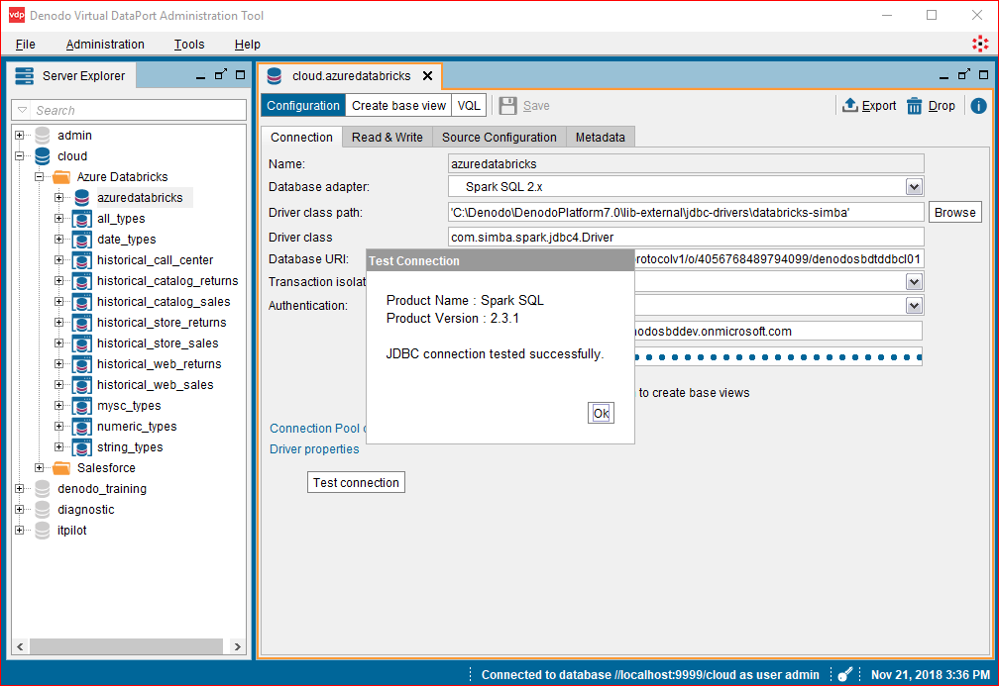Click the cloud.azuredatabricks tab database icon

point(274,75)
